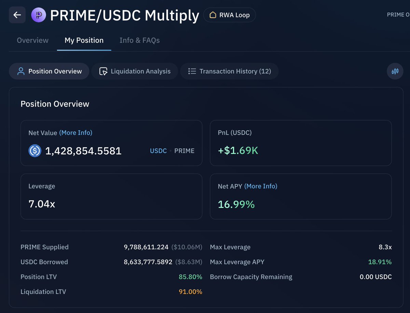Click the USDC coin icon beside Net Value
This screenshot has height=313, width=410.
(35, 151)
